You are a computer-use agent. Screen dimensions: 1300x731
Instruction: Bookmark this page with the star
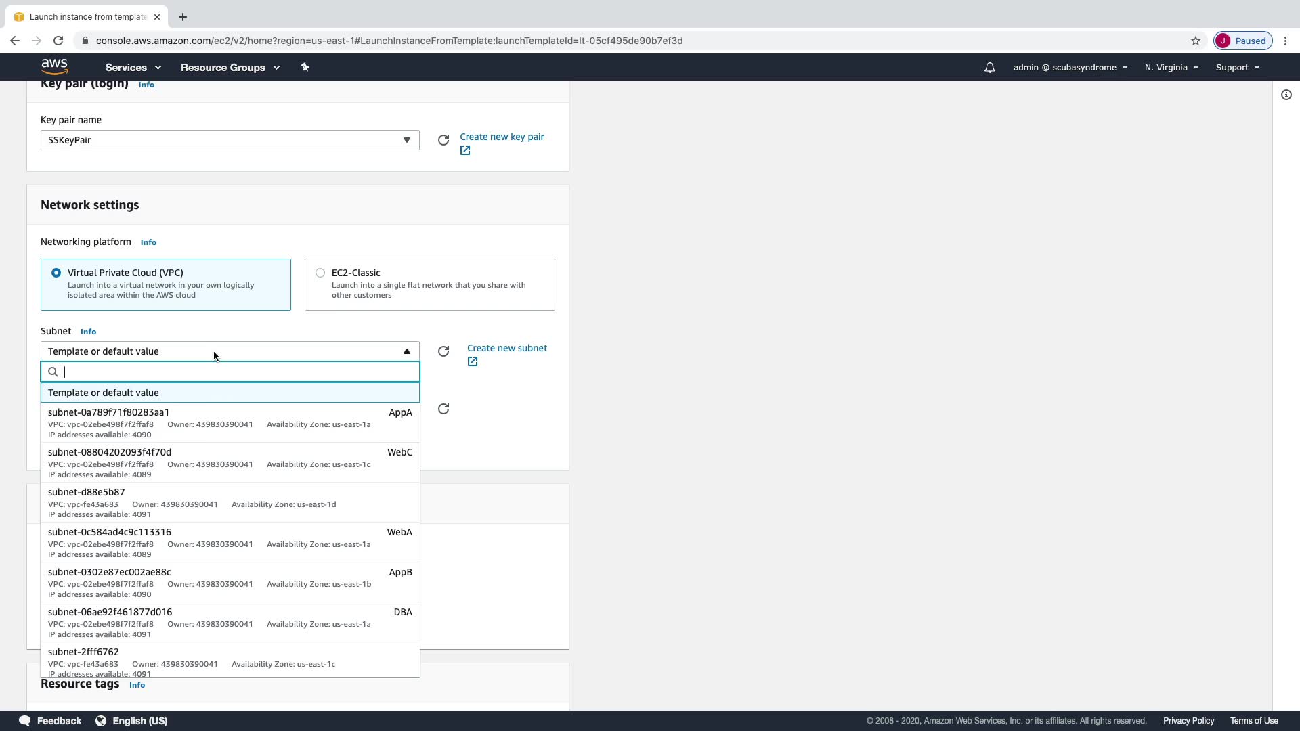(1195, 41)
